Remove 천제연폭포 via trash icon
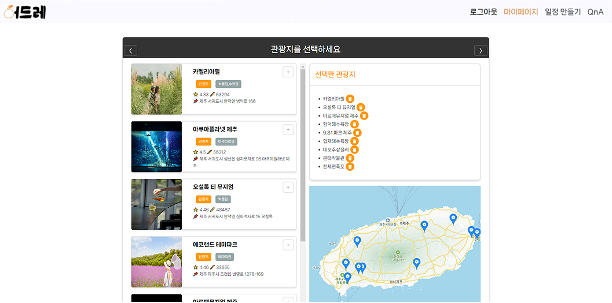The height and width of the screenshot is (303, 612). pos(350,167)
